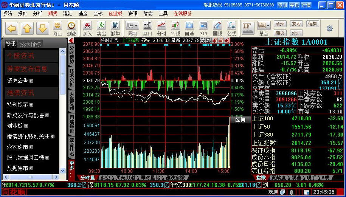Open the 报价 menu
The image size is (346, 197).
(22, 14)
